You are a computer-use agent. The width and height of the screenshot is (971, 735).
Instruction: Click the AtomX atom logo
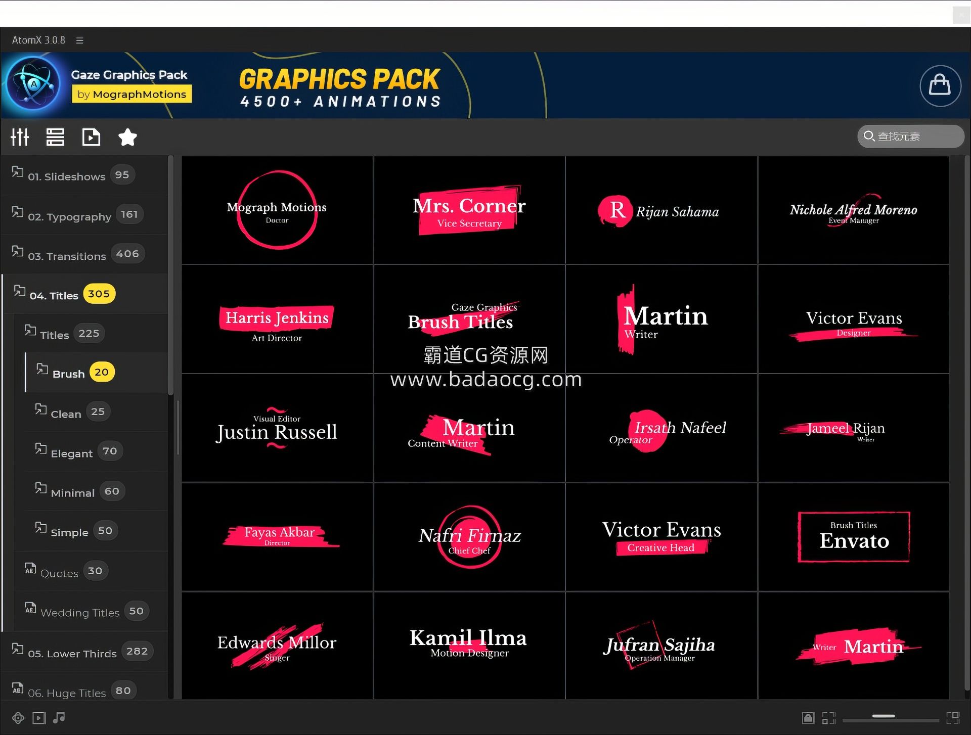(33, 84)
